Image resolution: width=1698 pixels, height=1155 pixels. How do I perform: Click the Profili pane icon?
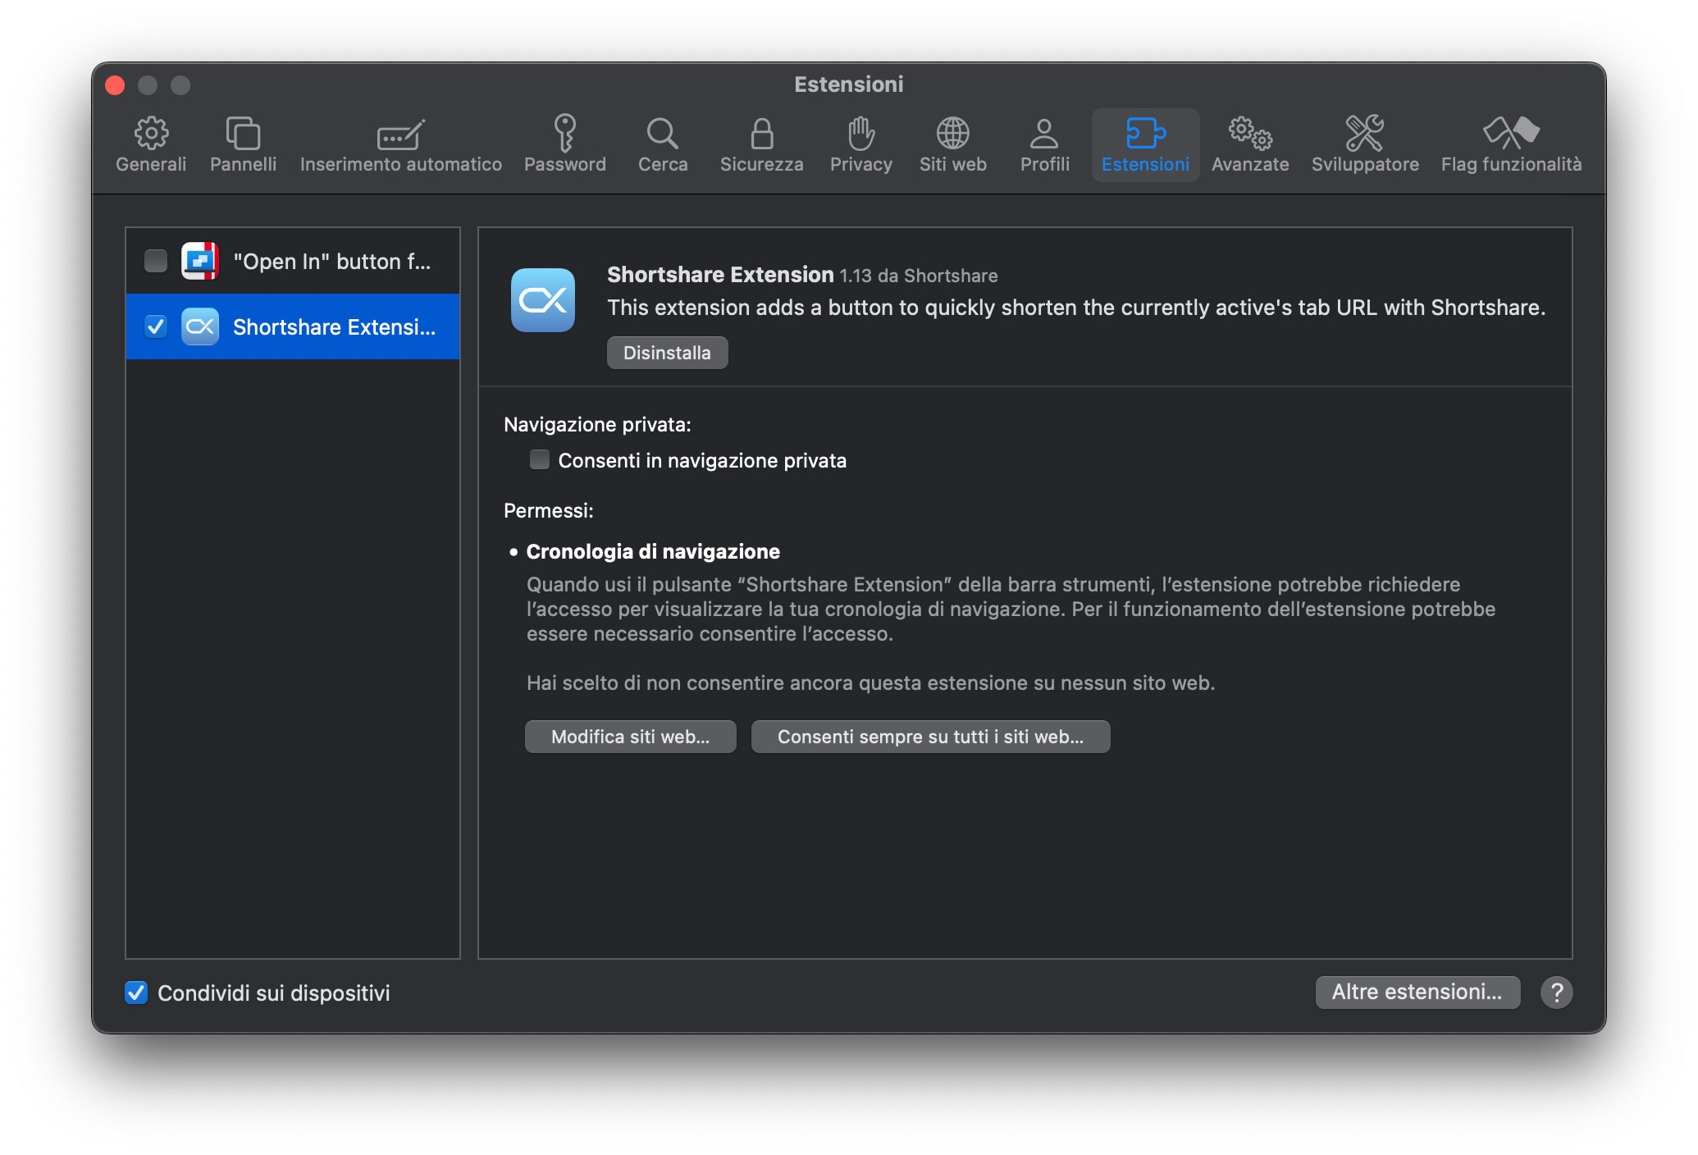tap(1043, 144)
